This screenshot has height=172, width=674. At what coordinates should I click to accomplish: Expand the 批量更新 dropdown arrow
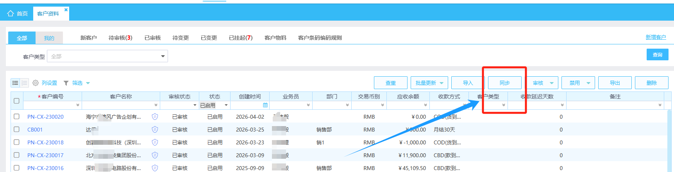442,83
